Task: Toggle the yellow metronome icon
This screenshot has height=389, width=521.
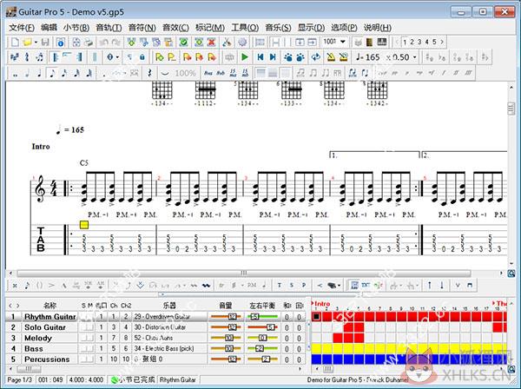Action: click(x=331, y=57)
